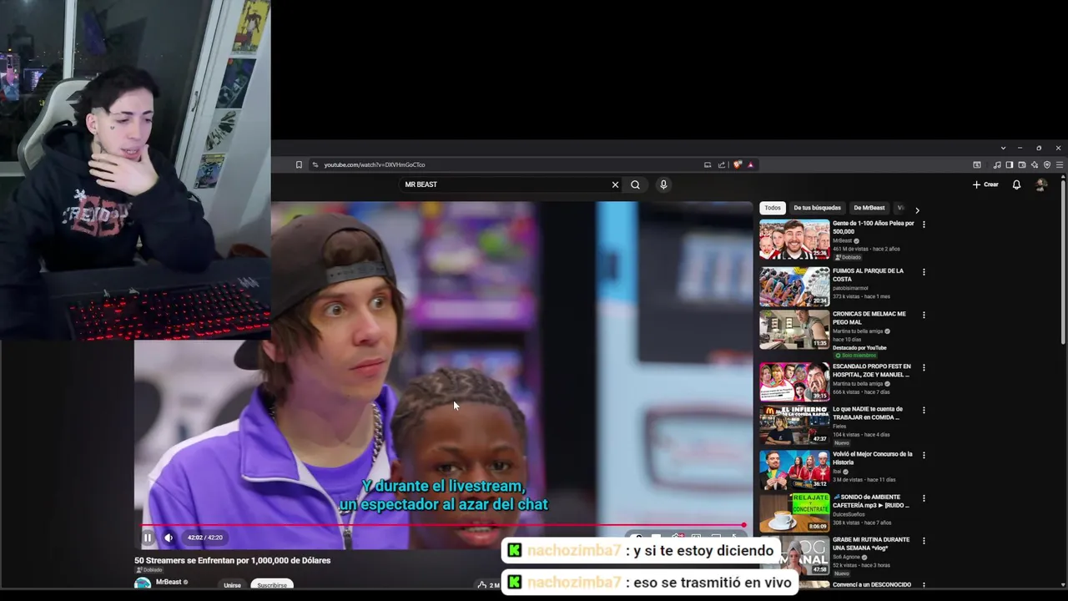The width and height of the screenshot is (1068, 601).
Task: Click the Suscribirse subscribe button
Action: coord(272,585)
